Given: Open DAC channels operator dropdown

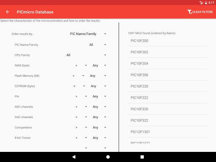Looking at the screenshot, I should pos(81,117).
